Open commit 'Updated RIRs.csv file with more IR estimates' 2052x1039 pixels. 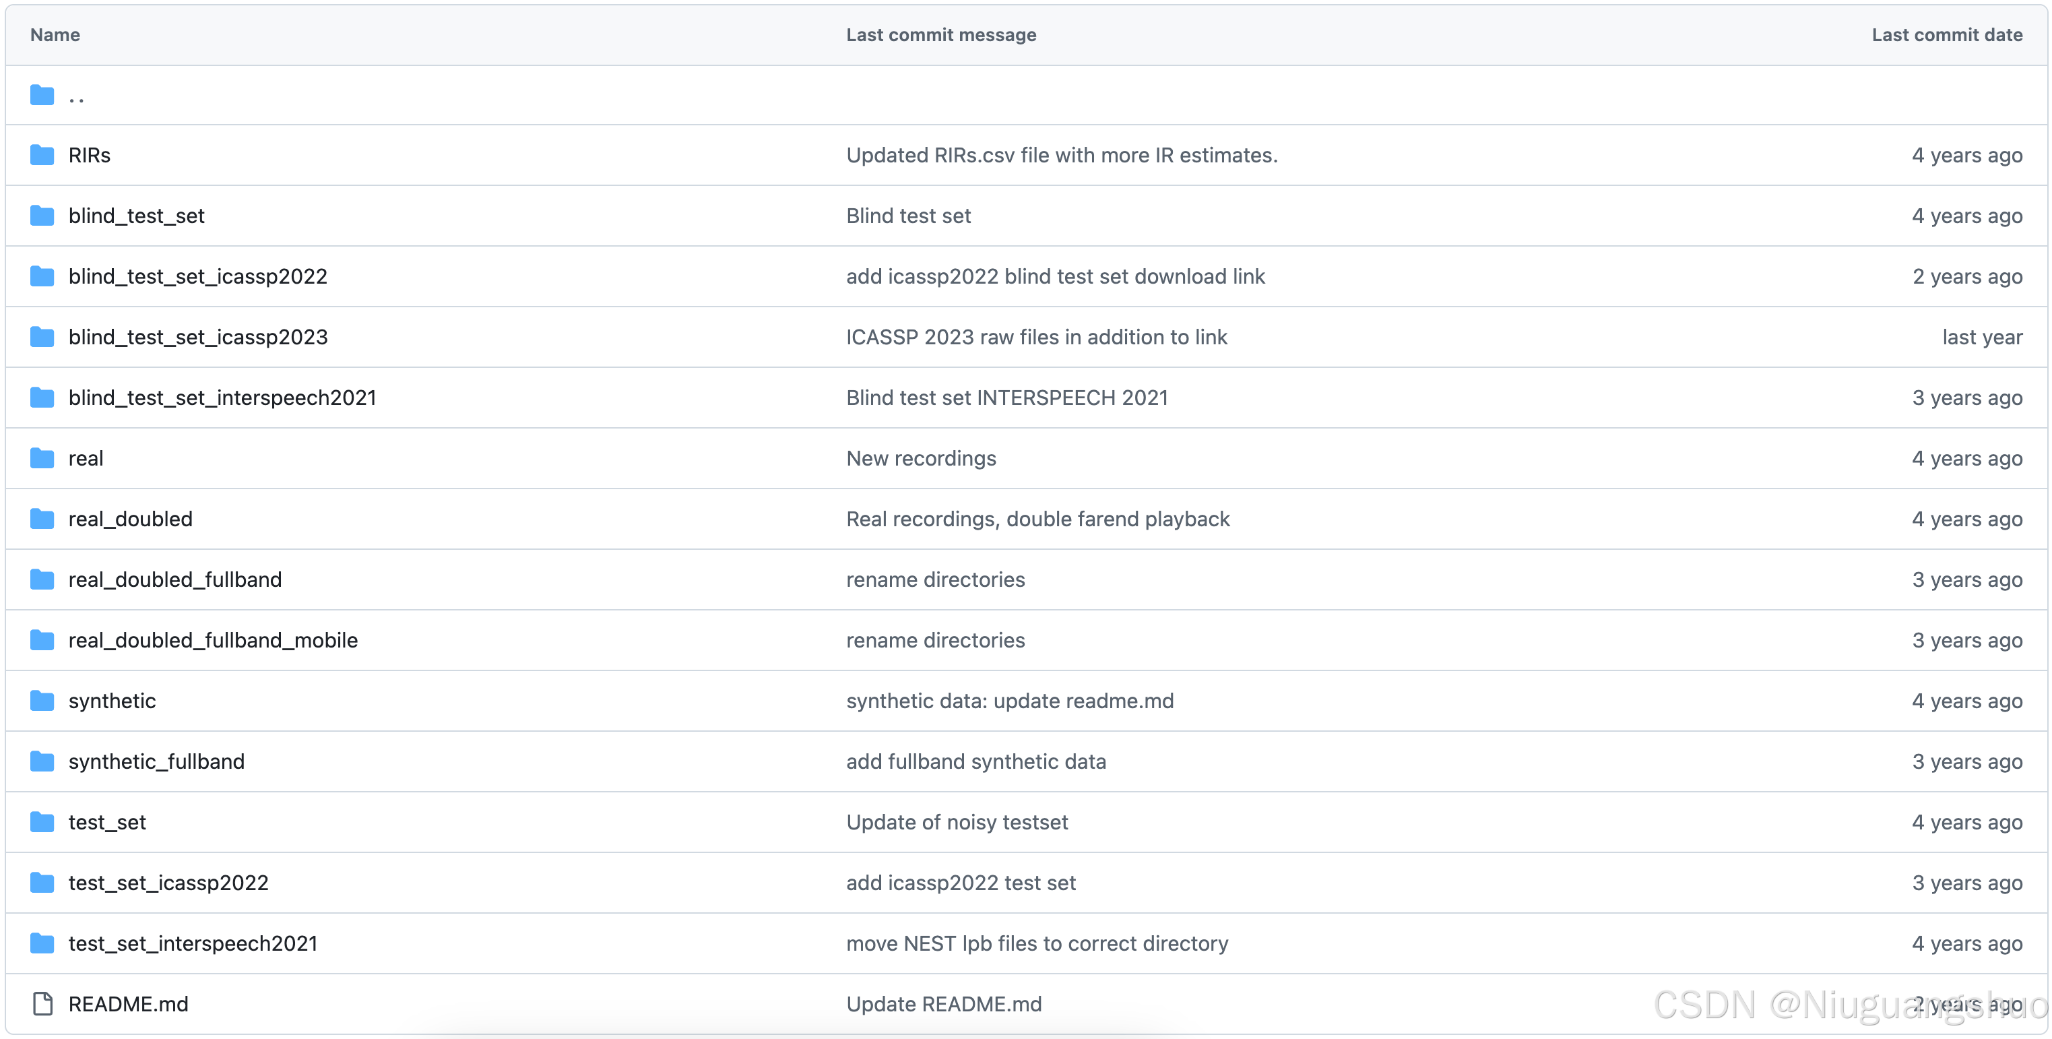1061,156
